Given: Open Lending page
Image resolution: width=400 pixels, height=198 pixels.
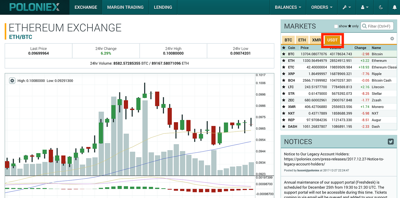Looking at the screenshot, I should tap(163, 7).
